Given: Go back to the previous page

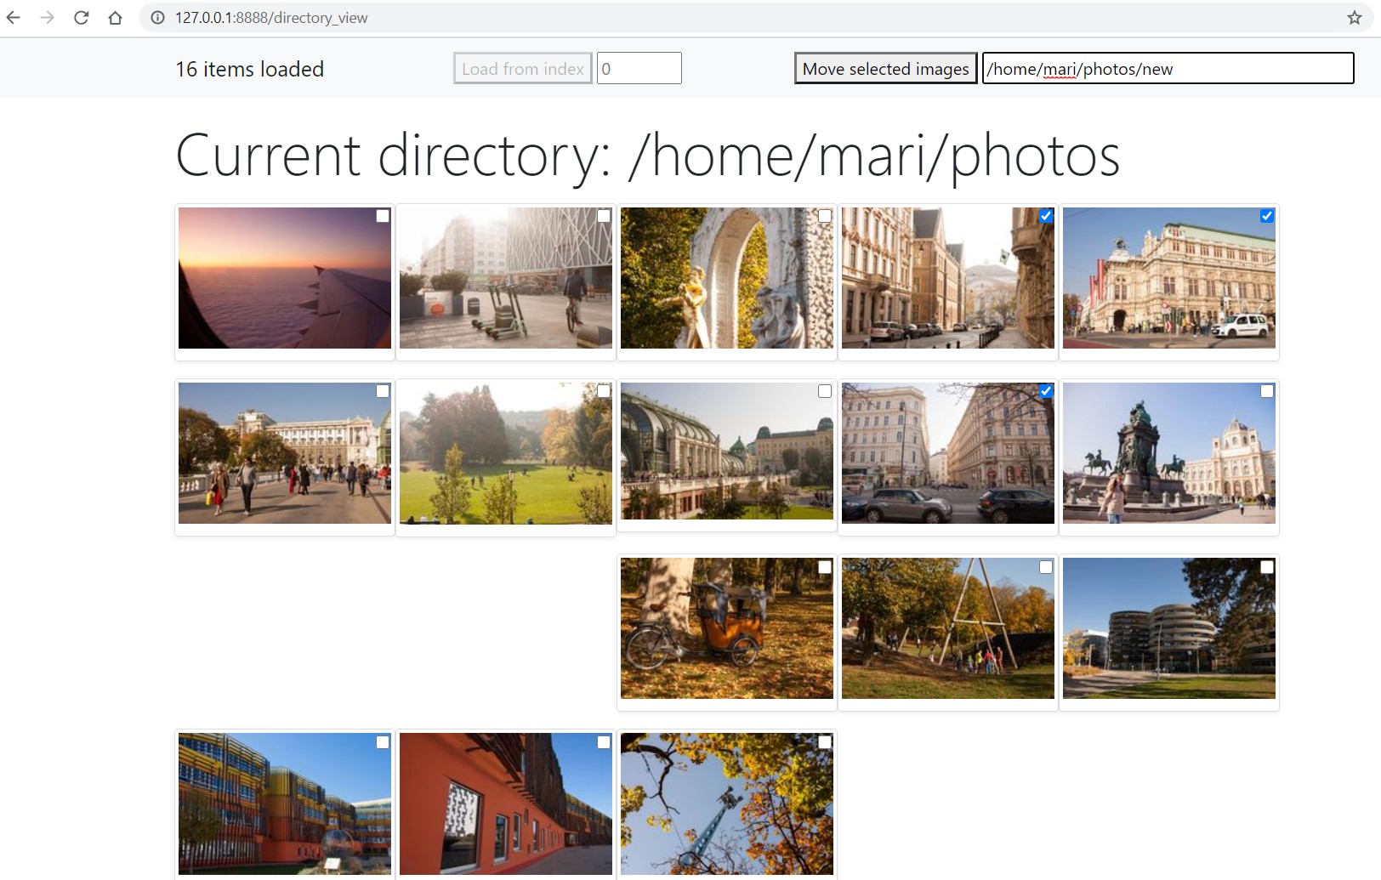Looking at the screenshot, I should 14,17.
